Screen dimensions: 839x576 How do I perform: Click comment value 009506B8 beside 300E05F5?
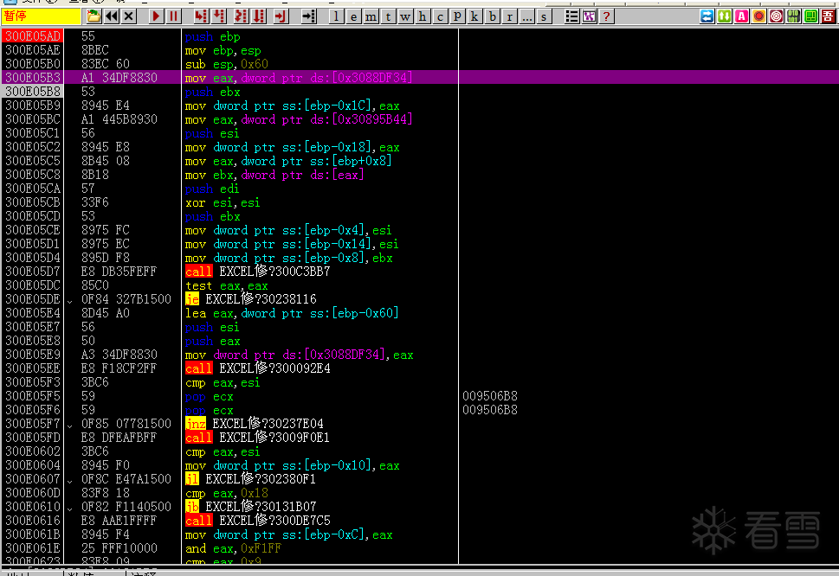(x=489, y=396)
